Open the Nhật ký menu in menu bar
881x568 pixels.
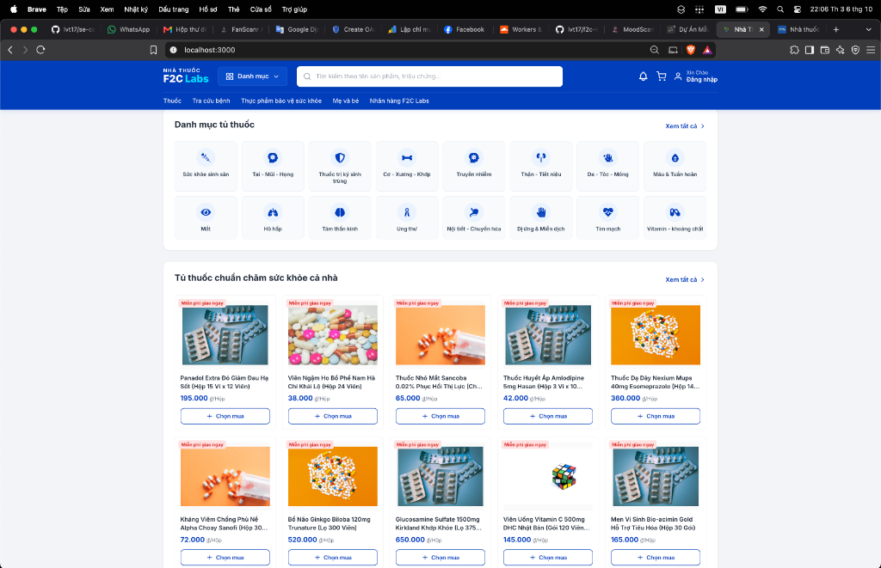point(136,9)
